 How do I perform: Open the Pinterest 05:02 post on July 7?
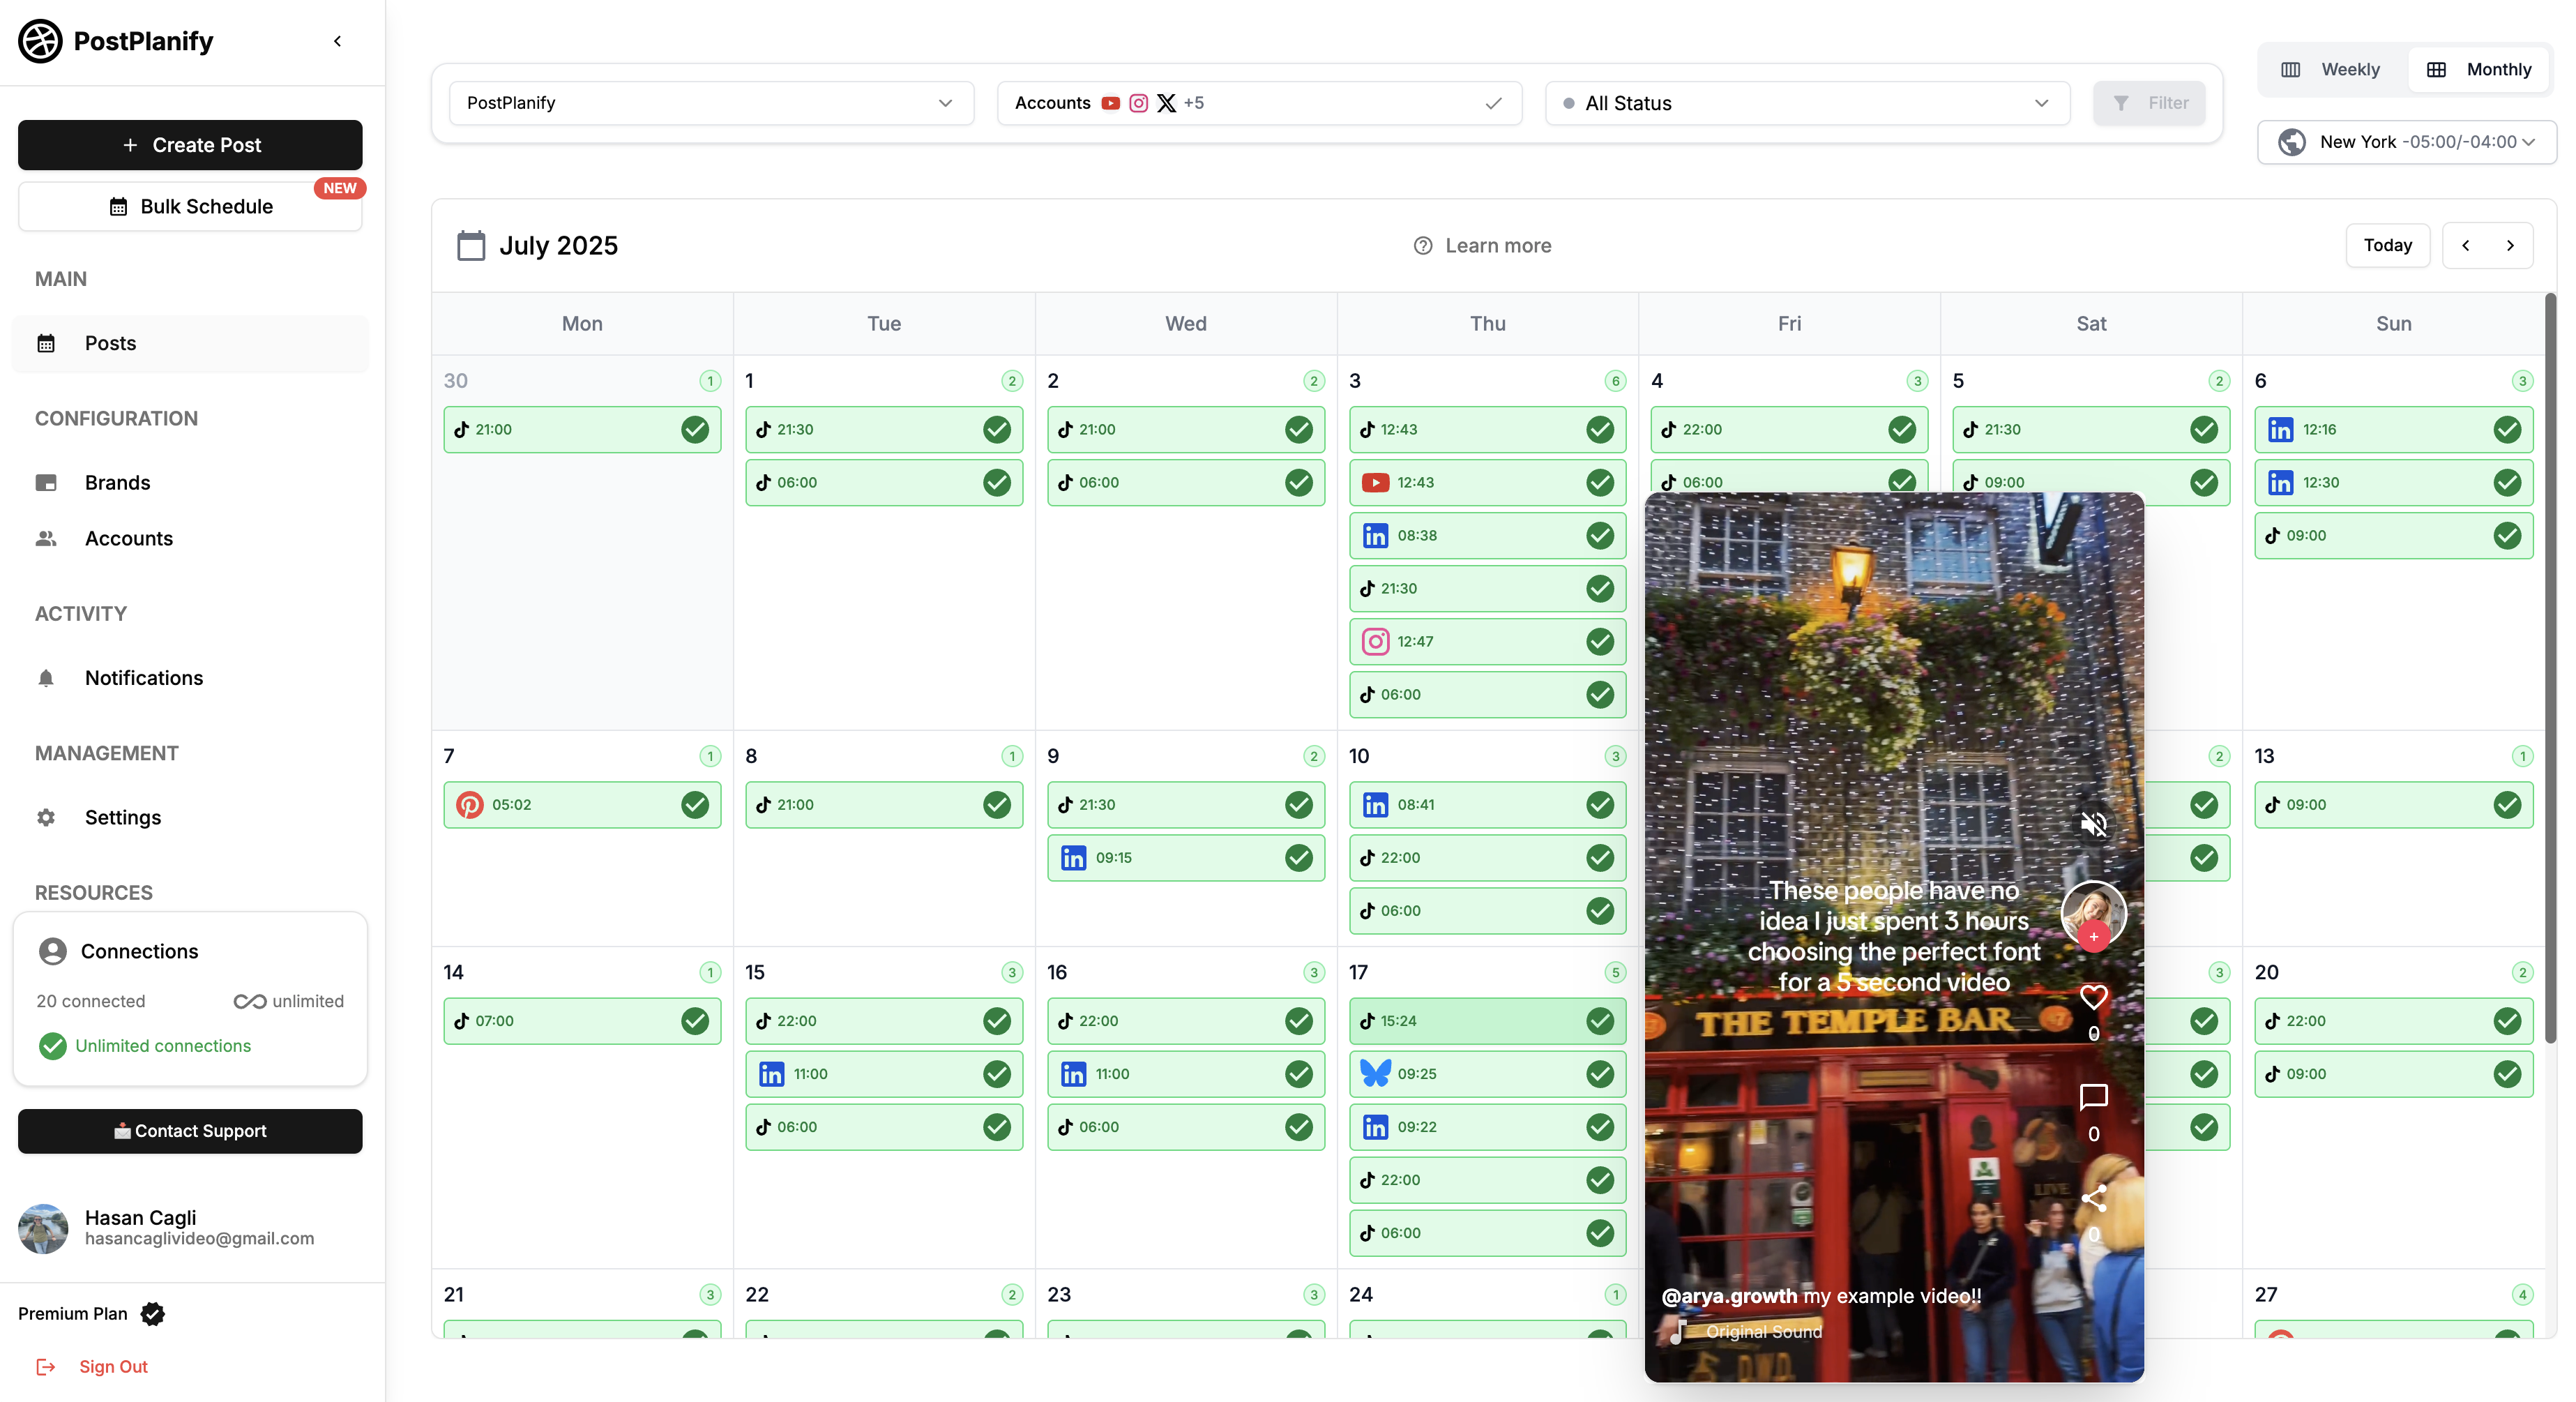pos(582,804)
